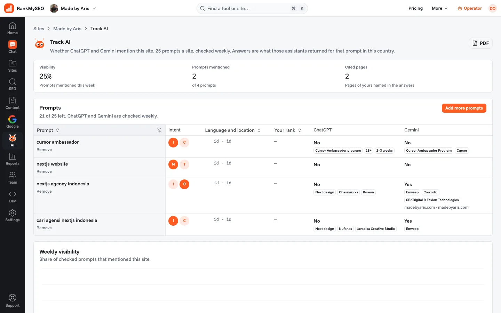
Task: Expand the Made by Aris site switcher
Action: pyautogui.click(x=73, y=8)
